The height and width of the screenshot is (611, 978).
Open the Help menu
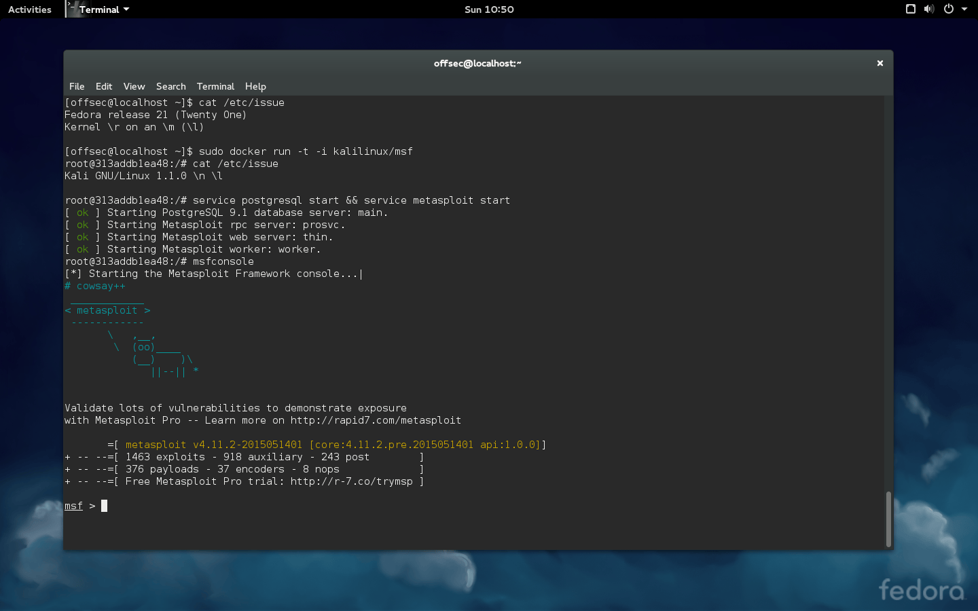click(255, 86)
